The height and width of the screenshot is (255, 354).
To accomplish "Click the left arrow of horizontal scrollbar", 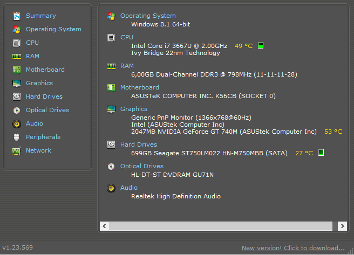I will (x=104, y=226).
